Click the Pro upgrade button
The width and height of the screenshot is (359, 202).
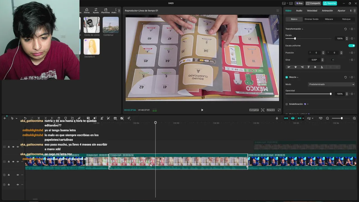pos(299,3)
